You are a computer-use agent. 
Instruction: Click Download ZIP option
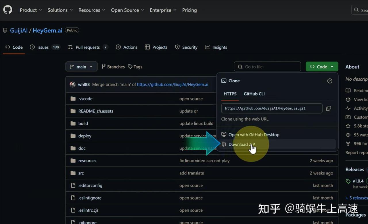coord(241,144)
